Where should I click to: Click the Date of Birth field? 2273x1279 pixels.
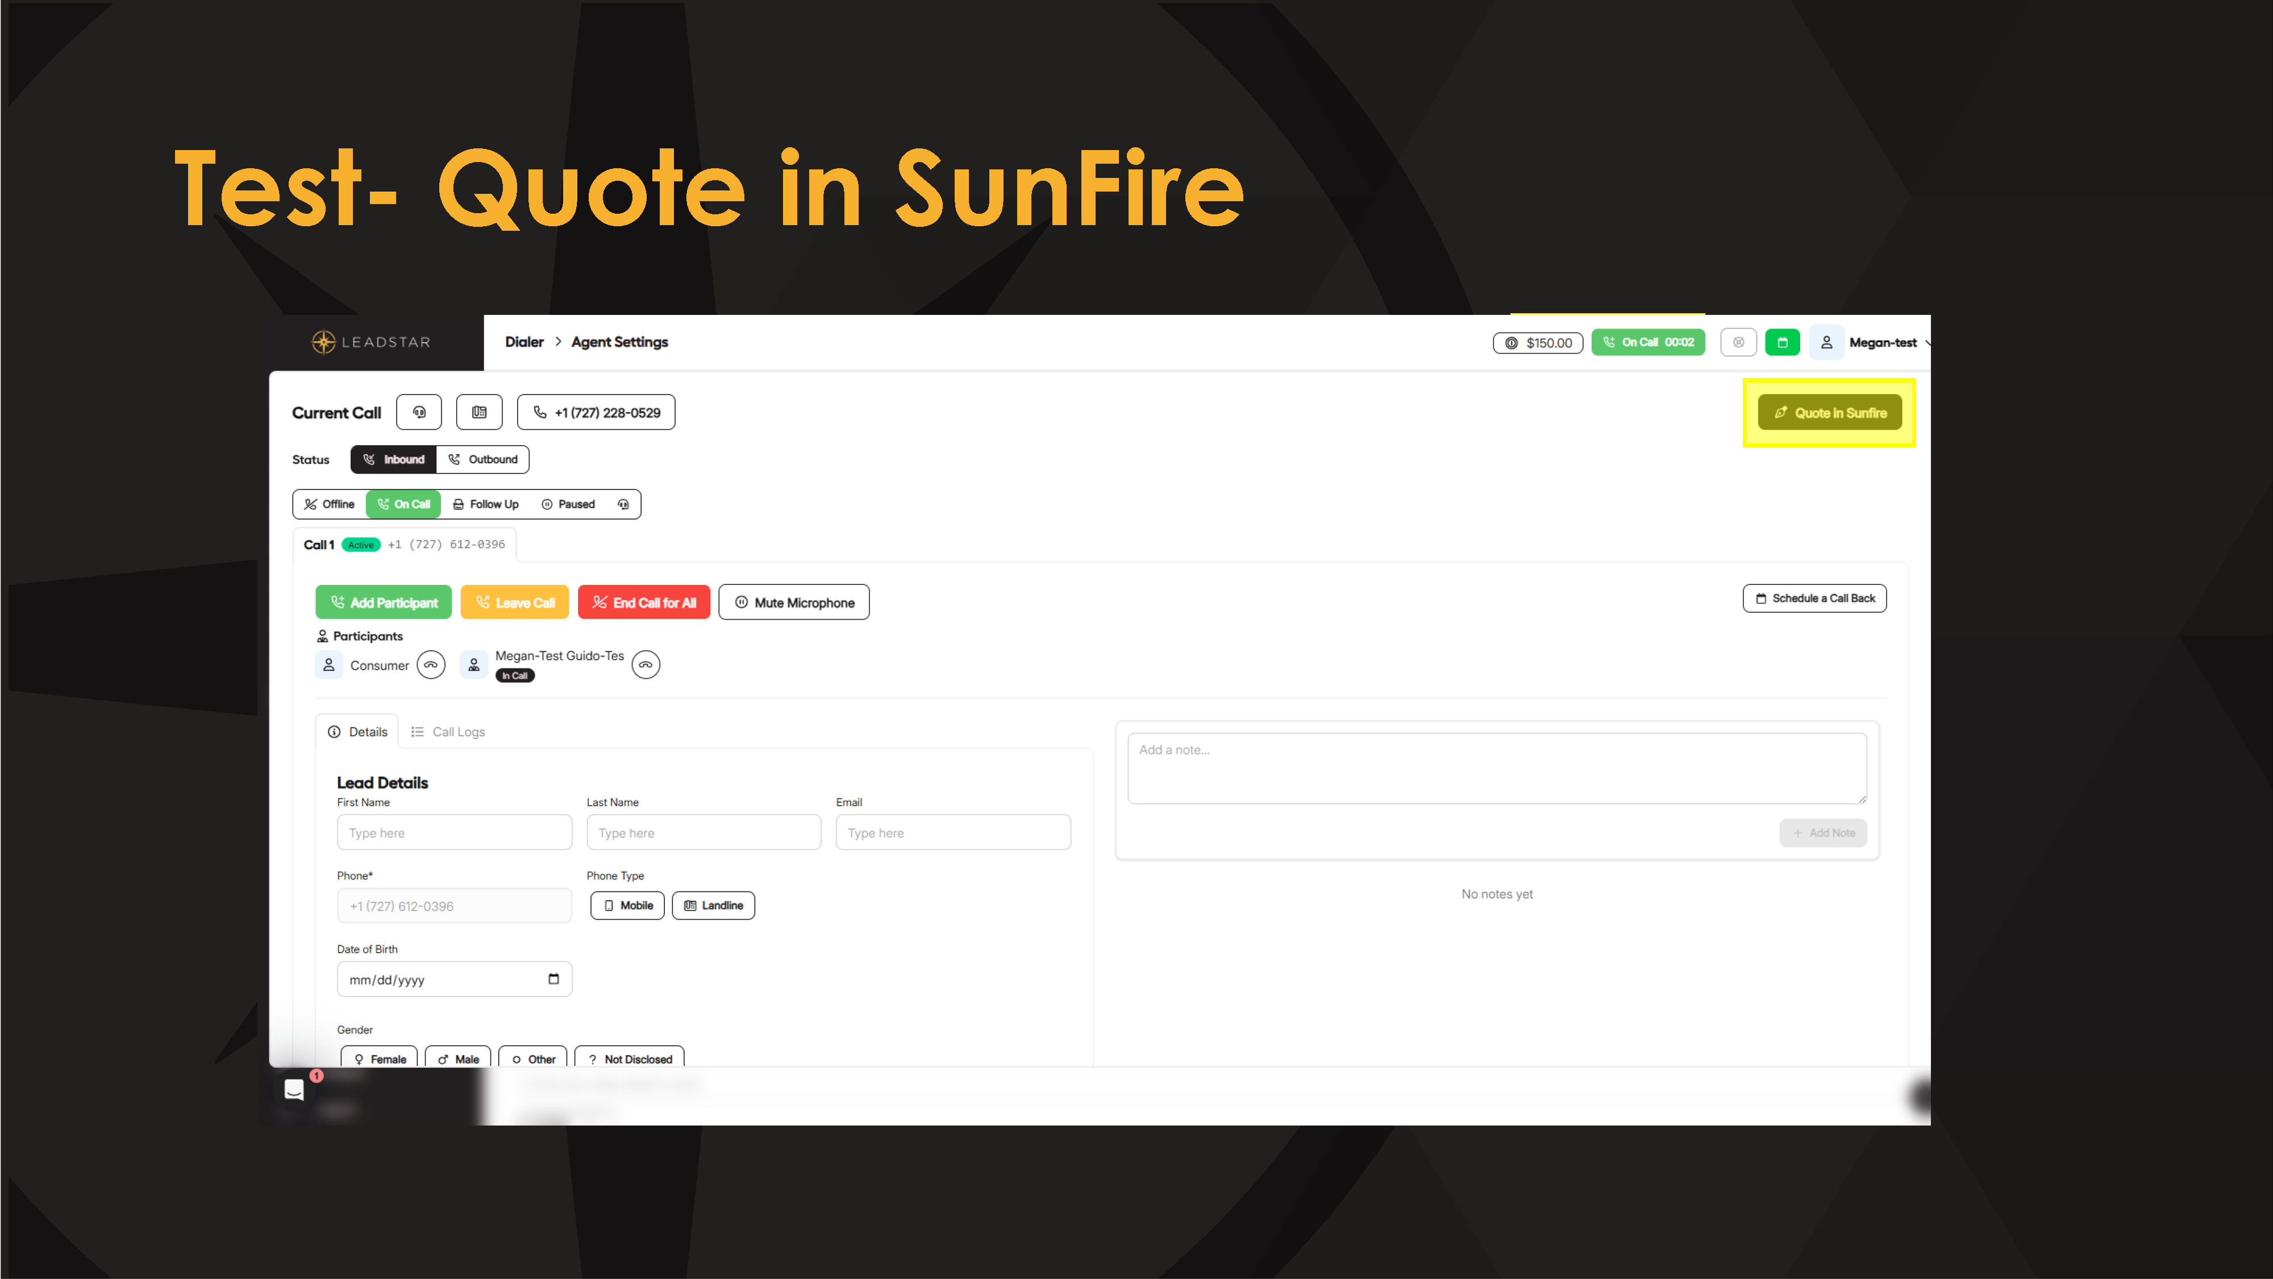tap(455, 979)
